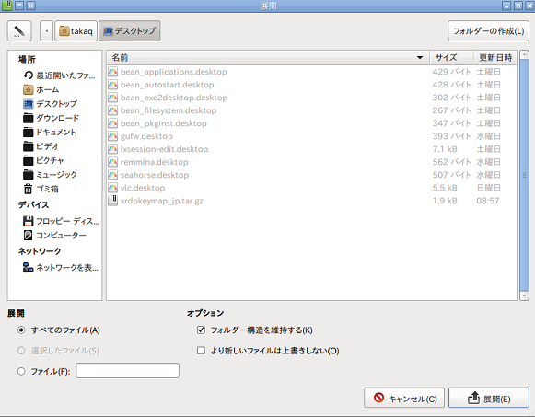535x417 pixels.
Task: Open the Computer (コンピューター) device
Action: pyautogui.click(x=54, y=235)
